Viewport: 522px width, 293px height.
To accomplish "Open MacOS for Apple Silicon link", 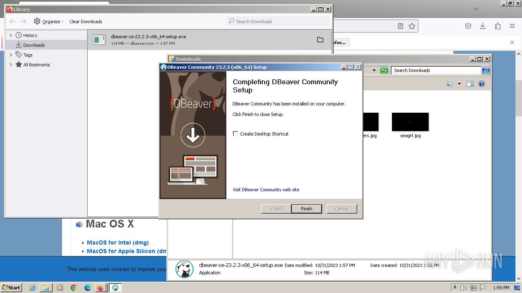I will tap(127, 251).
